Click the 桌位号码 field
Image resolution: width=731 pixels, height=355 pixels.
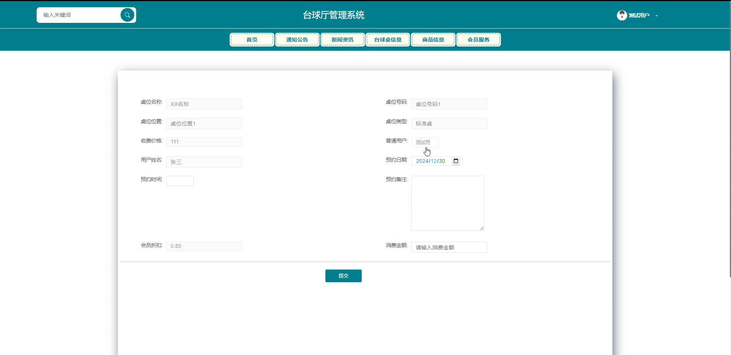449,104
